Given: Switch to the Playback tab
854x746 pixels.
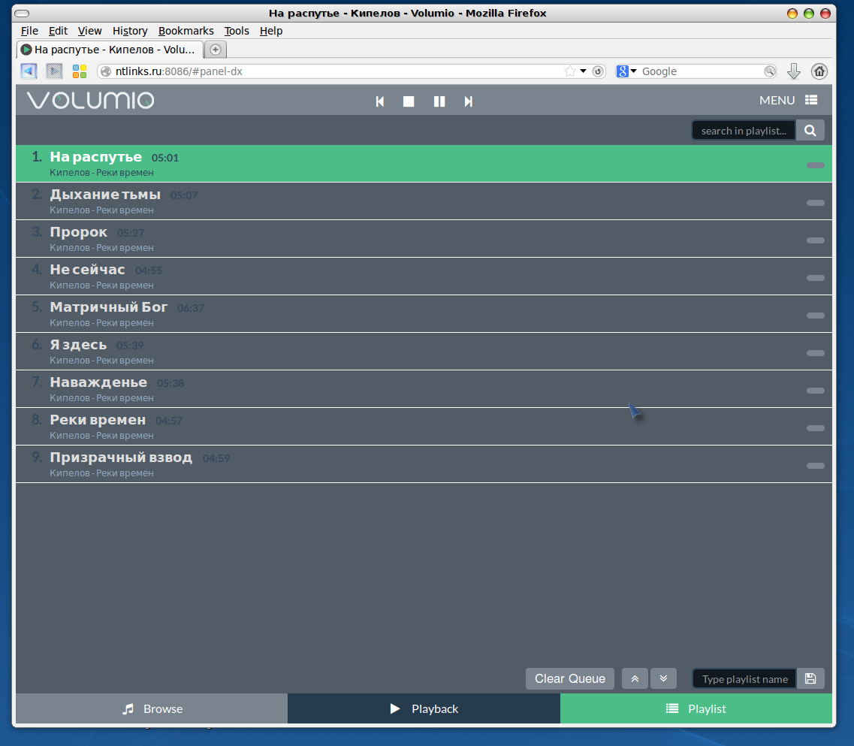Looking at the screenshot, I should click(424, 709).
